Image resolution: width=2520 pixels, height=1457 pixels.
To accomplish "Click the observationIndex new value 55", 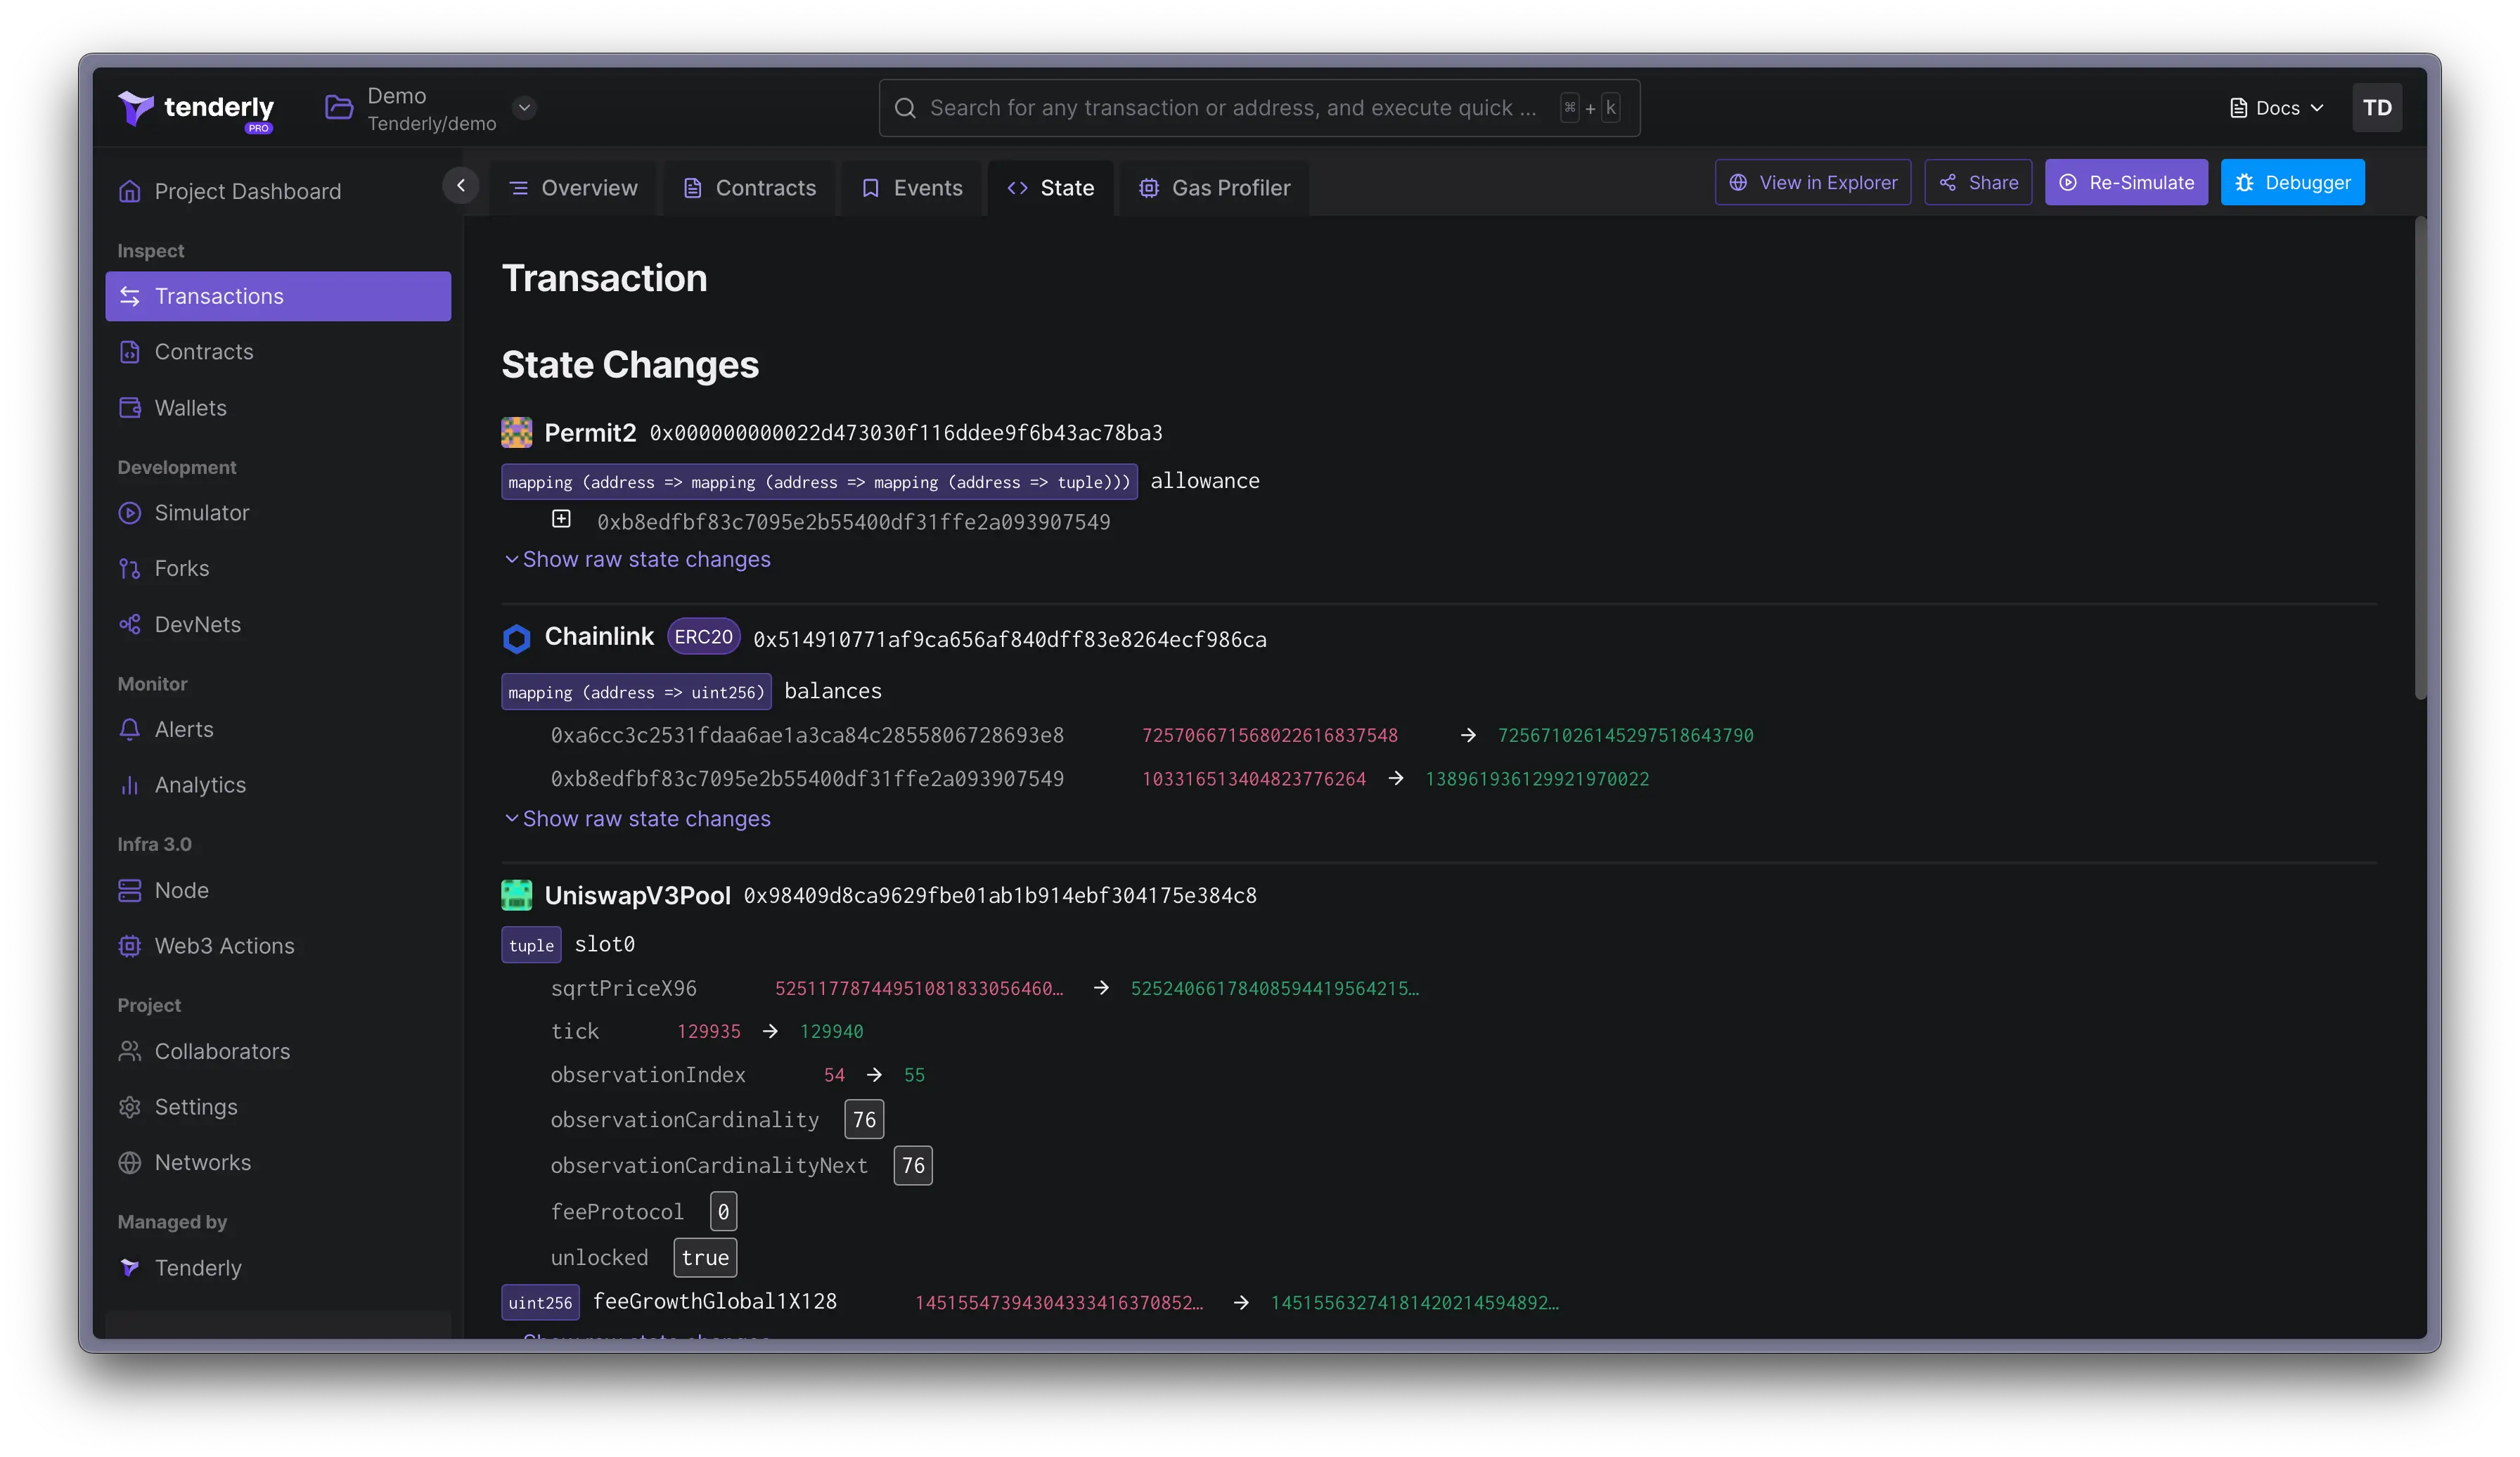I will tap(914, 1076).
